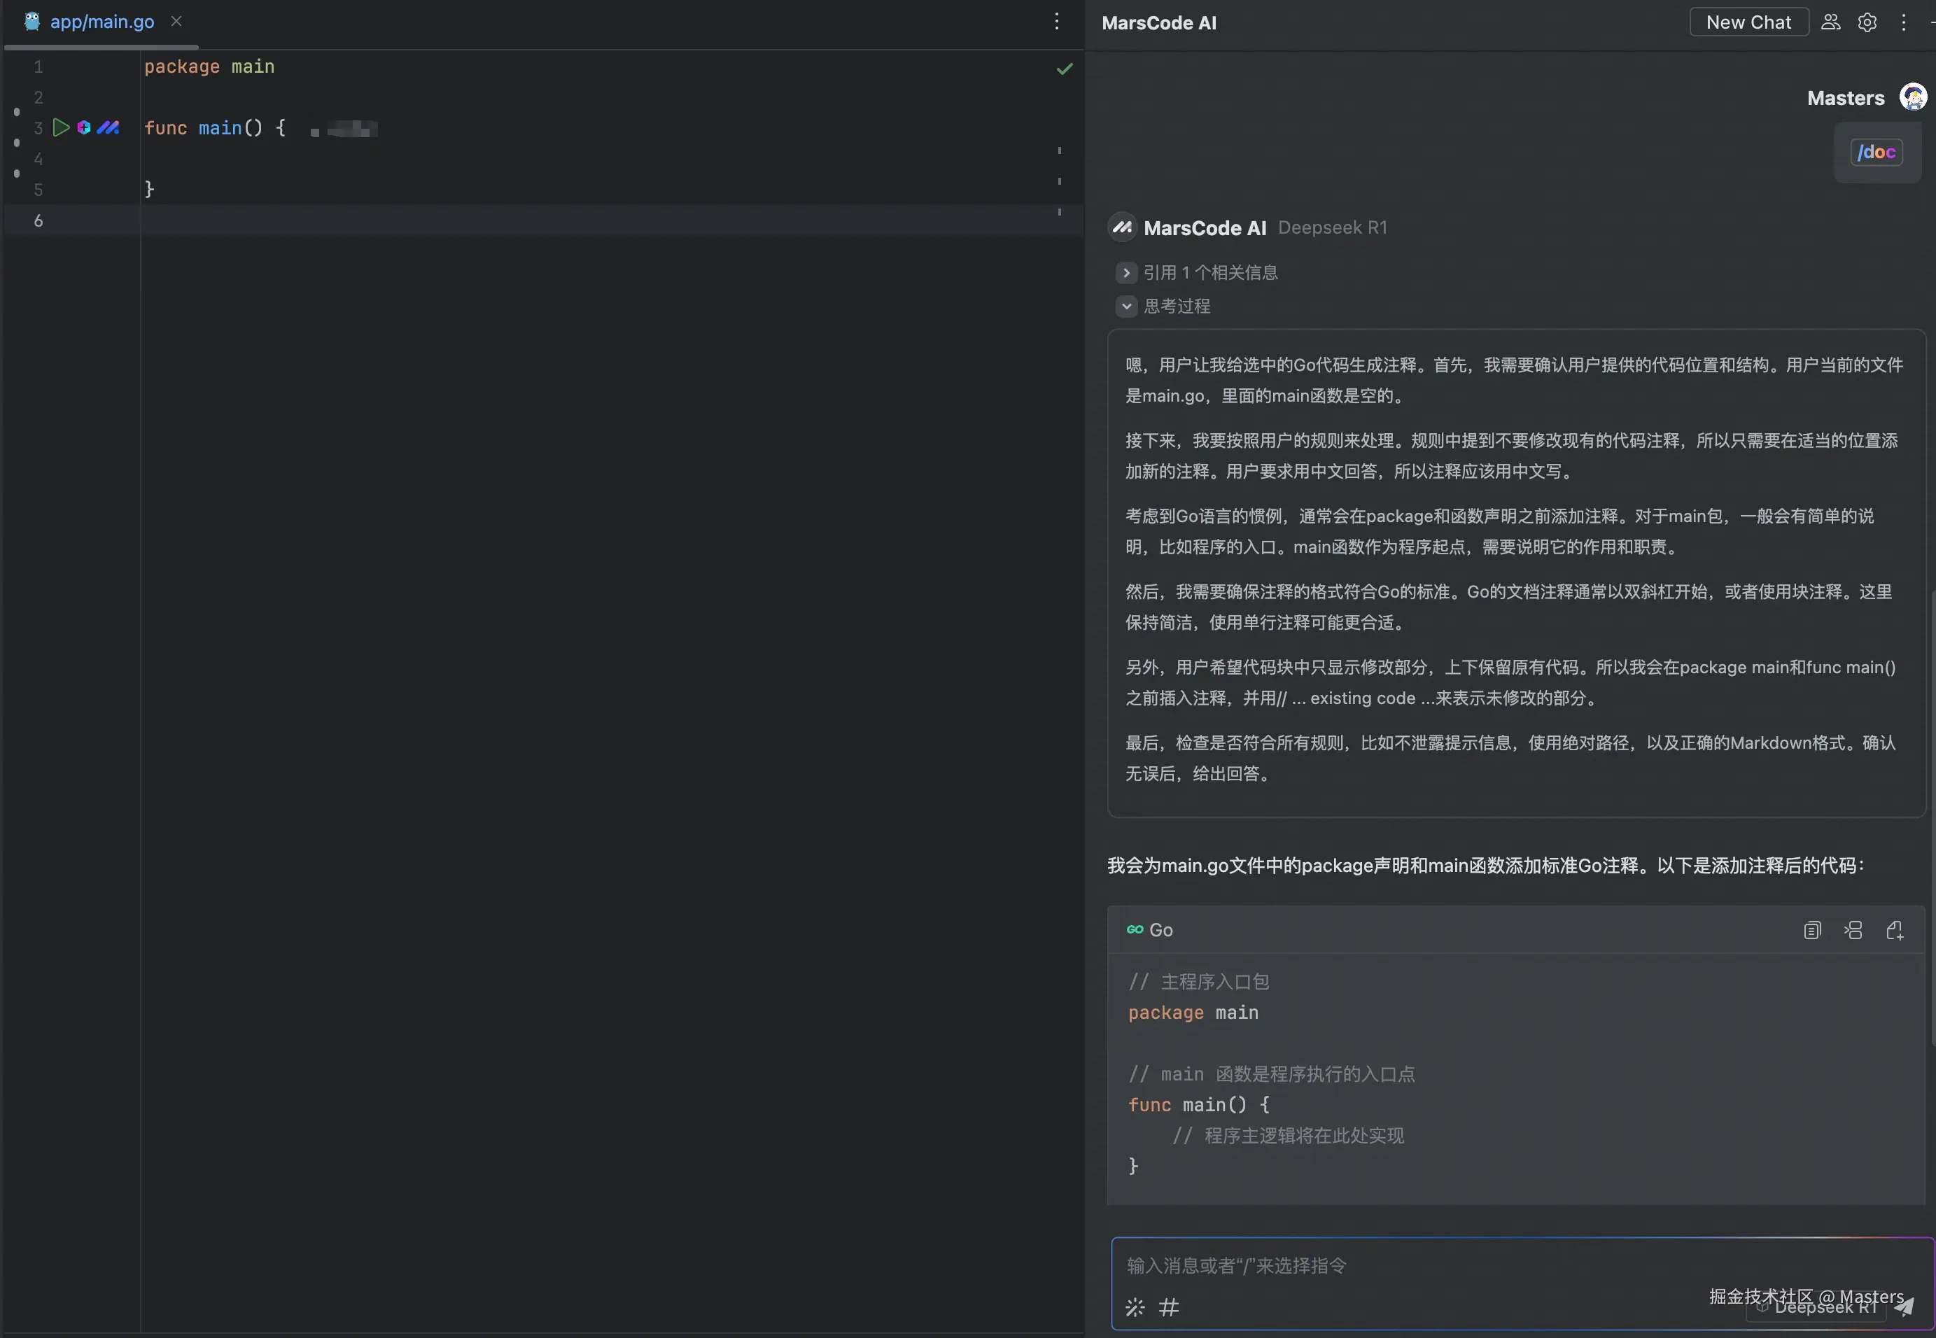The image size is (1936, 1338).
Task: Click the Go gopher file icon on tab
Action: pos(32,22)
